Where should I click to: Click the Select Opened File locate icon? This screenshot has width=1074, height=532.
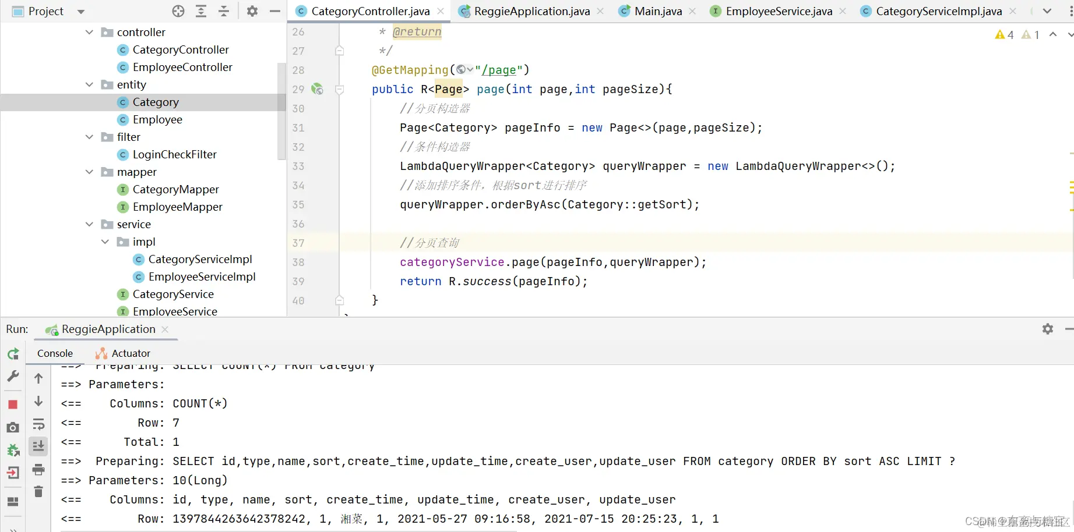[x=178, y=11]
